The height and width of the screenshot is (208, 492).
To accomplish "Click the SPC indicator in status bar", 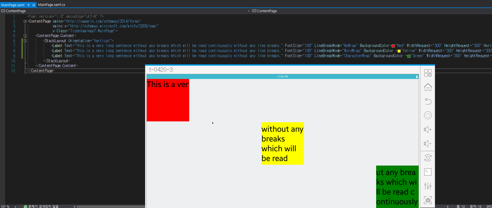I will (489, 207).
